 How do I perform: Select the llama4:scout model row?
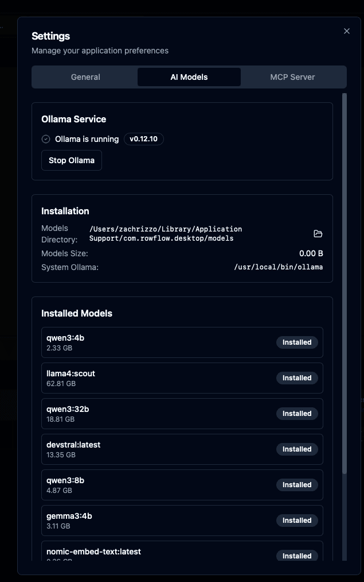(x=143, y=377)
